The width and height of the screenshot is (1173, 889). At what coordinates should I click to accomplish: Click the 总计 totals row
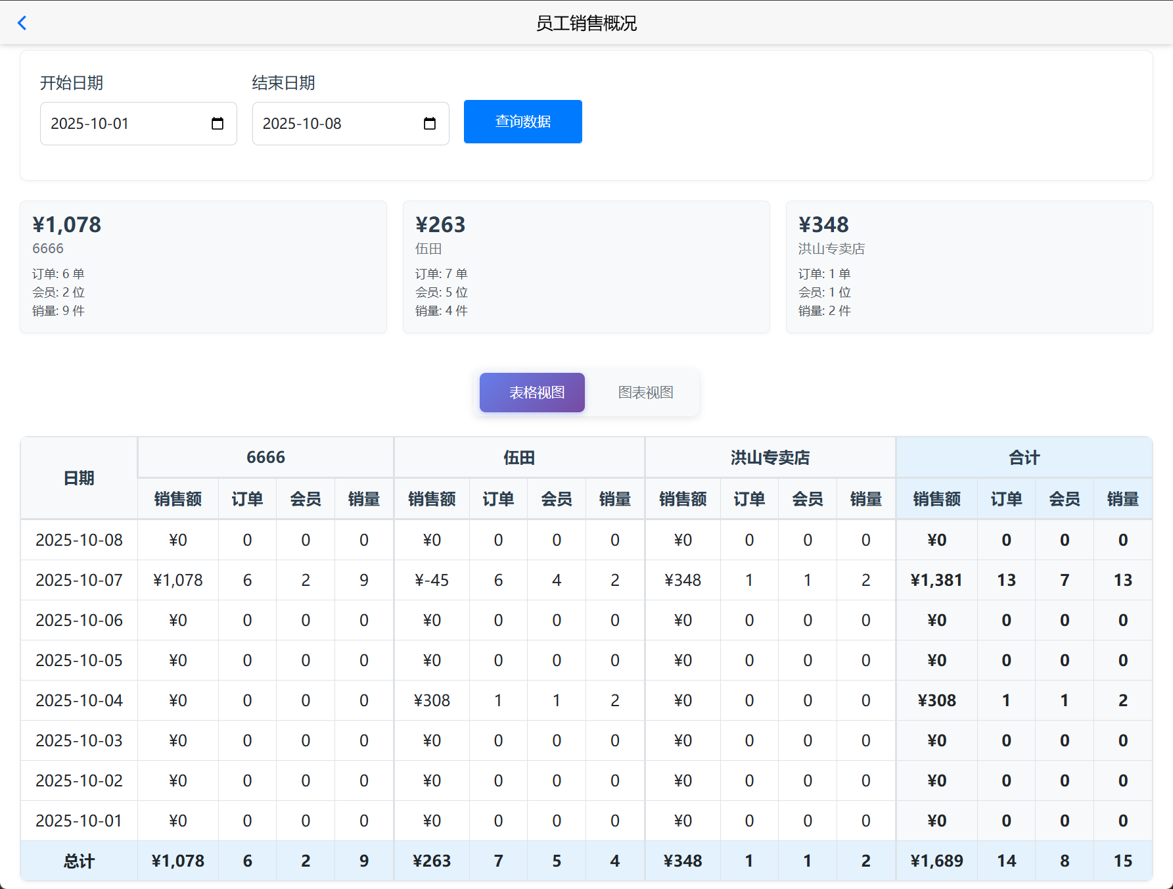pyautogui.click(x=78, y=861)
